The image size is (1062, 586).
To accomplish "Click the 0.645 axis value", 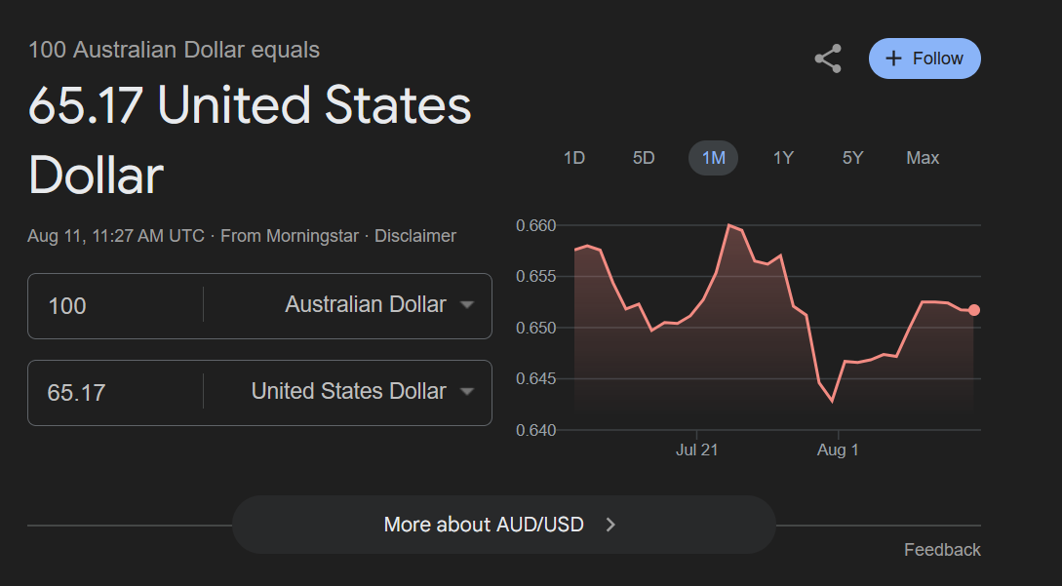I will click(535, 378).
